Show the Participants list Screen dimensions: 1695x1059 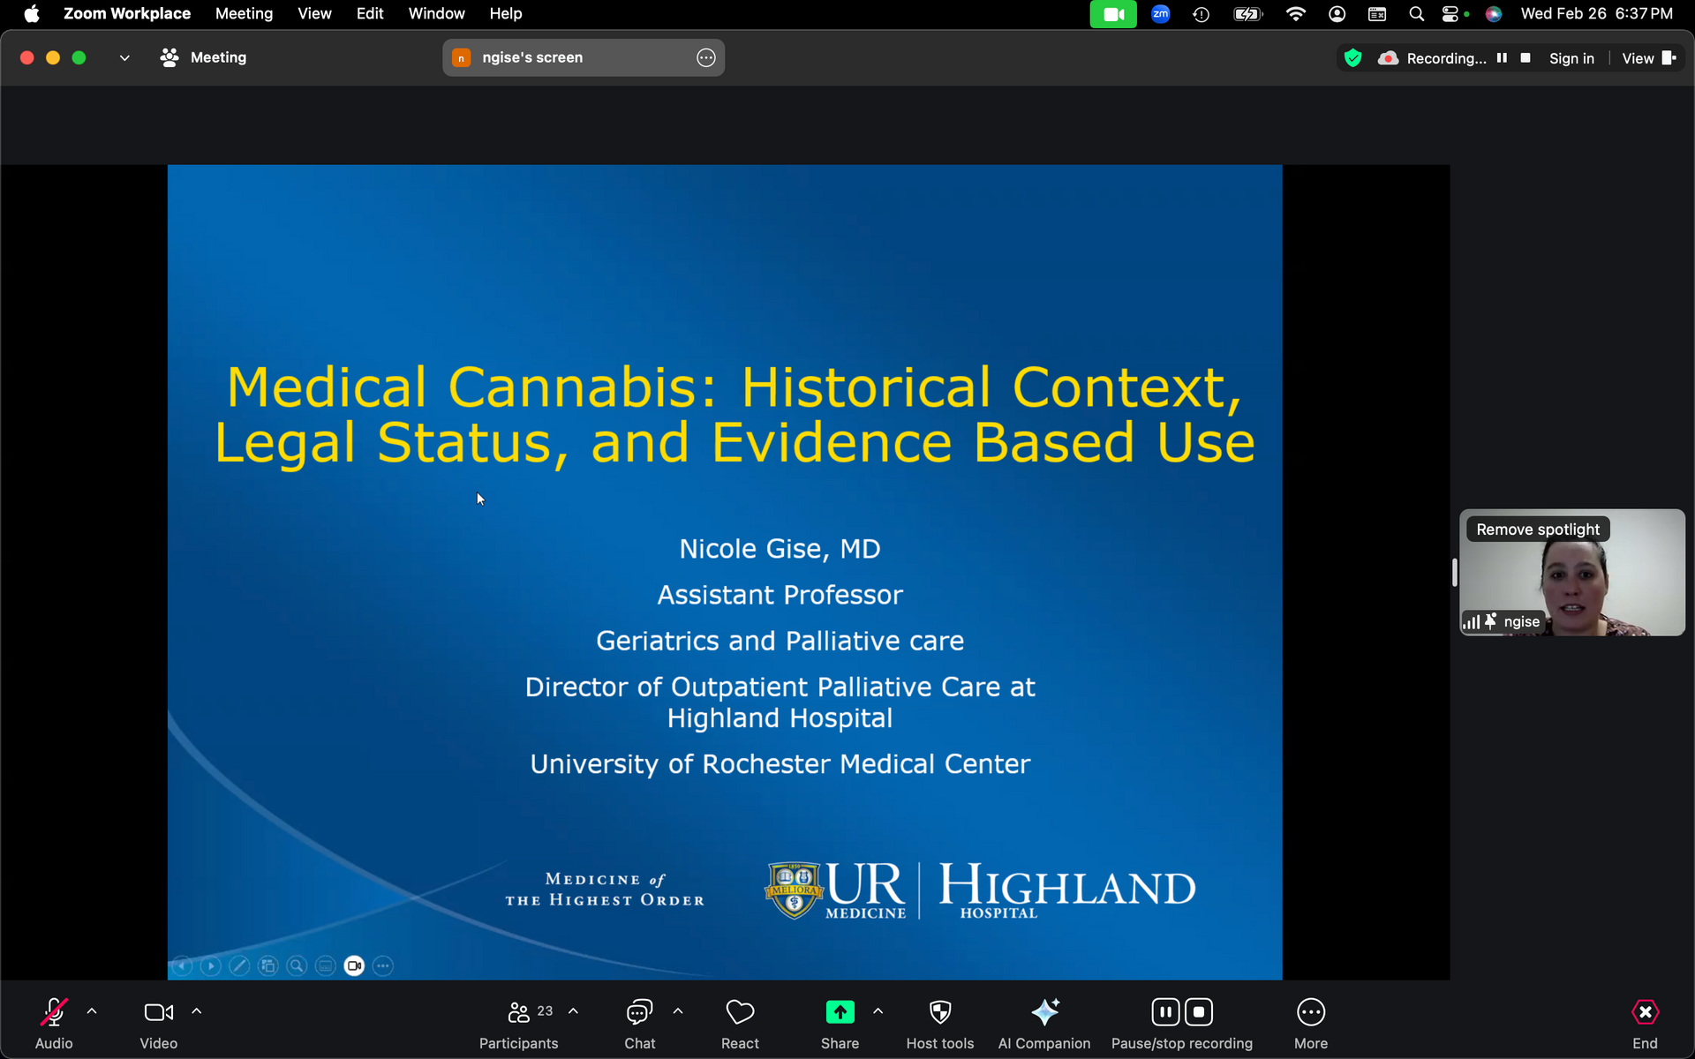click(519, 1012)
